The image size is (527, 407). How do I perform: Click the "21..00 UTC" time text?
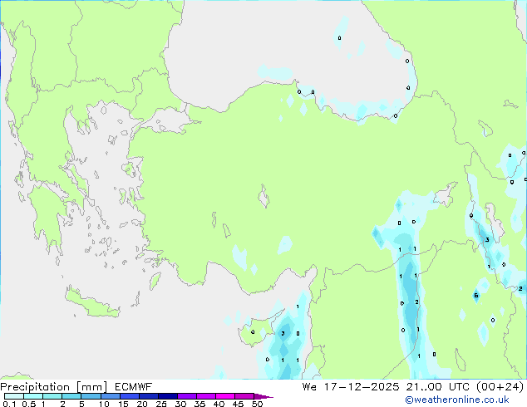pyautogui.click(x=437, y=387)
